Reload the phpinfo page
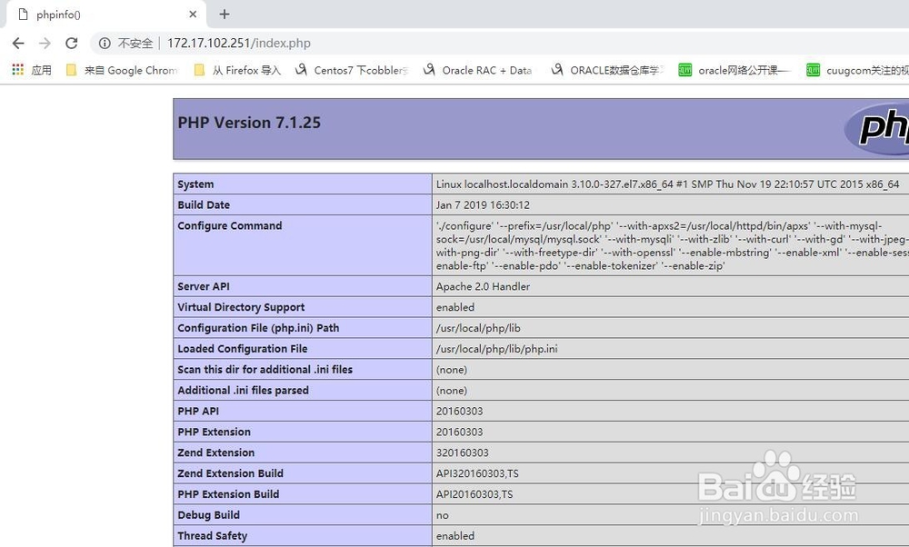 click(72, 43)
